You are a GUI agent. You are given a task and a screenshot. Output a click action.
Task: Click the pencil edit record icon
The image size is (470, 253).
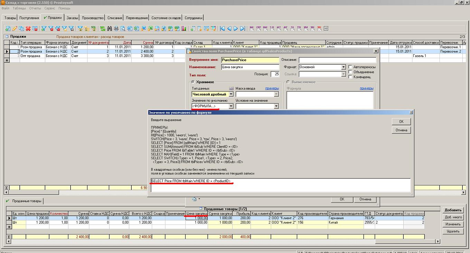click(15, 29)
